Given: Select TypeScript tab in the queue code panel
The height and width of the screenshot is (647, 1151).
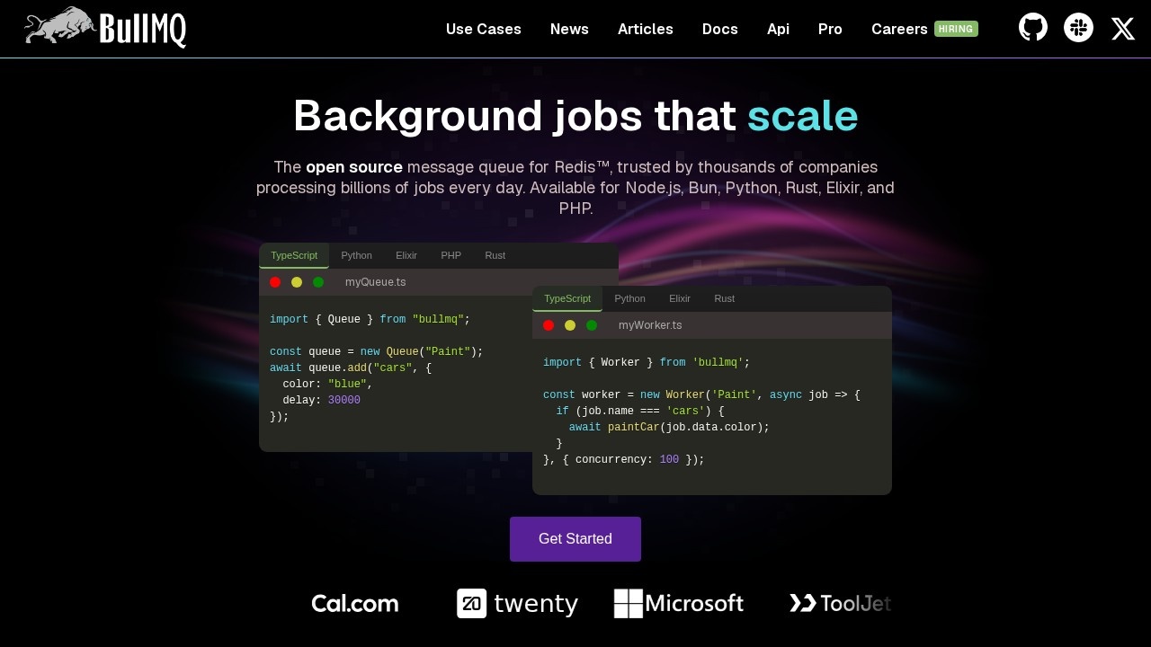Looking at the screenshot, I should 294,255.
